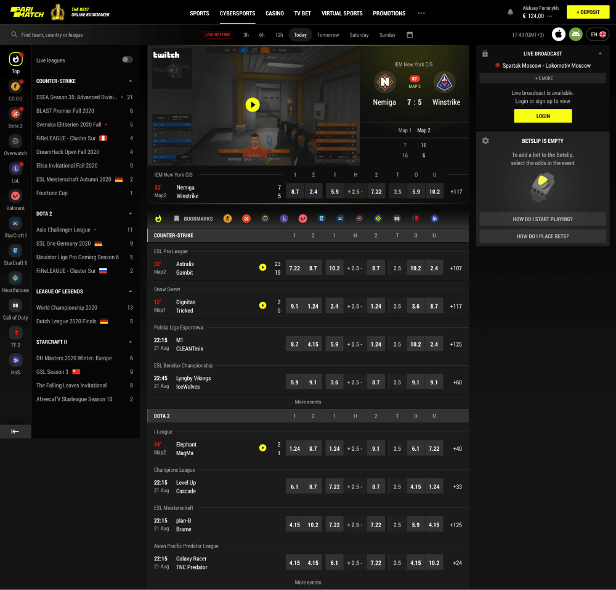Collapse the League of Legends list
The height and width of the screenshot is (590, 616).
point(131,291)
